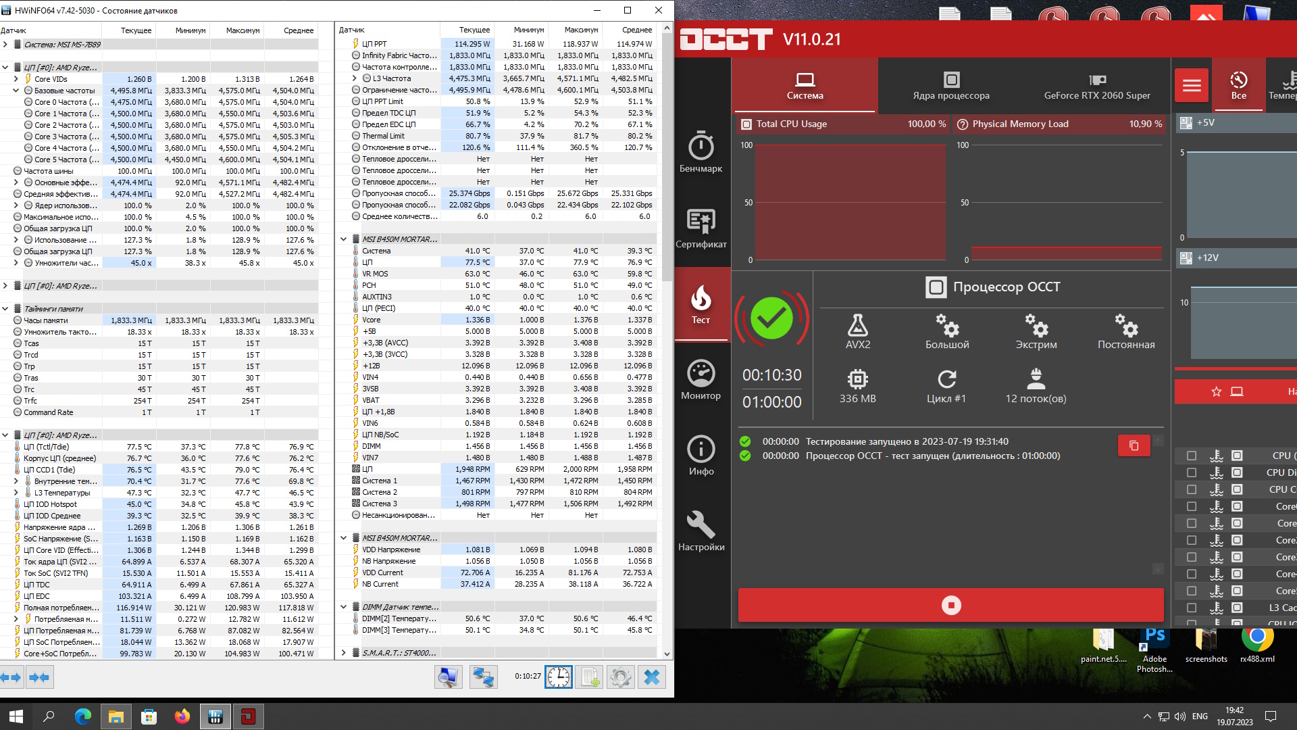Open the Info section in OCCT sidebar
Viewport: 1297px width, 730px height.
[701, 456]
